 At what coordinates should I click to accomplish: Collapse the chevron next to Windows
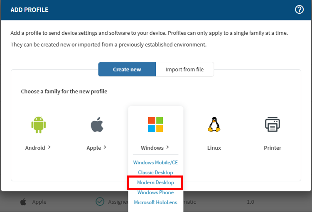pyautogui.click(x=167, y=147)
